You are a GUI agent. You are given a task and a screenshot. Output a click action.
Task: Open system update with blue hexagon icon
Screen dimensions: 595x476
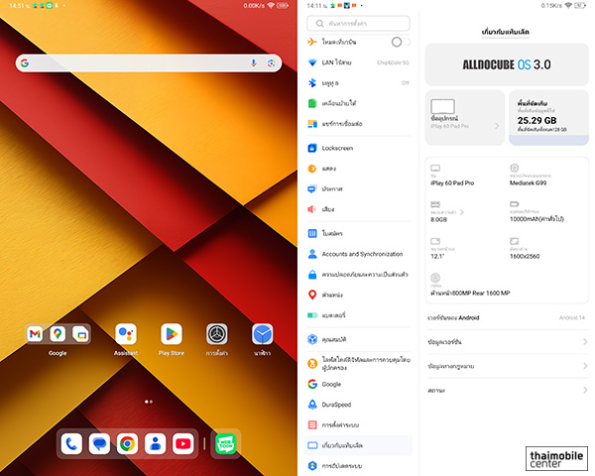tap(358, 466)
